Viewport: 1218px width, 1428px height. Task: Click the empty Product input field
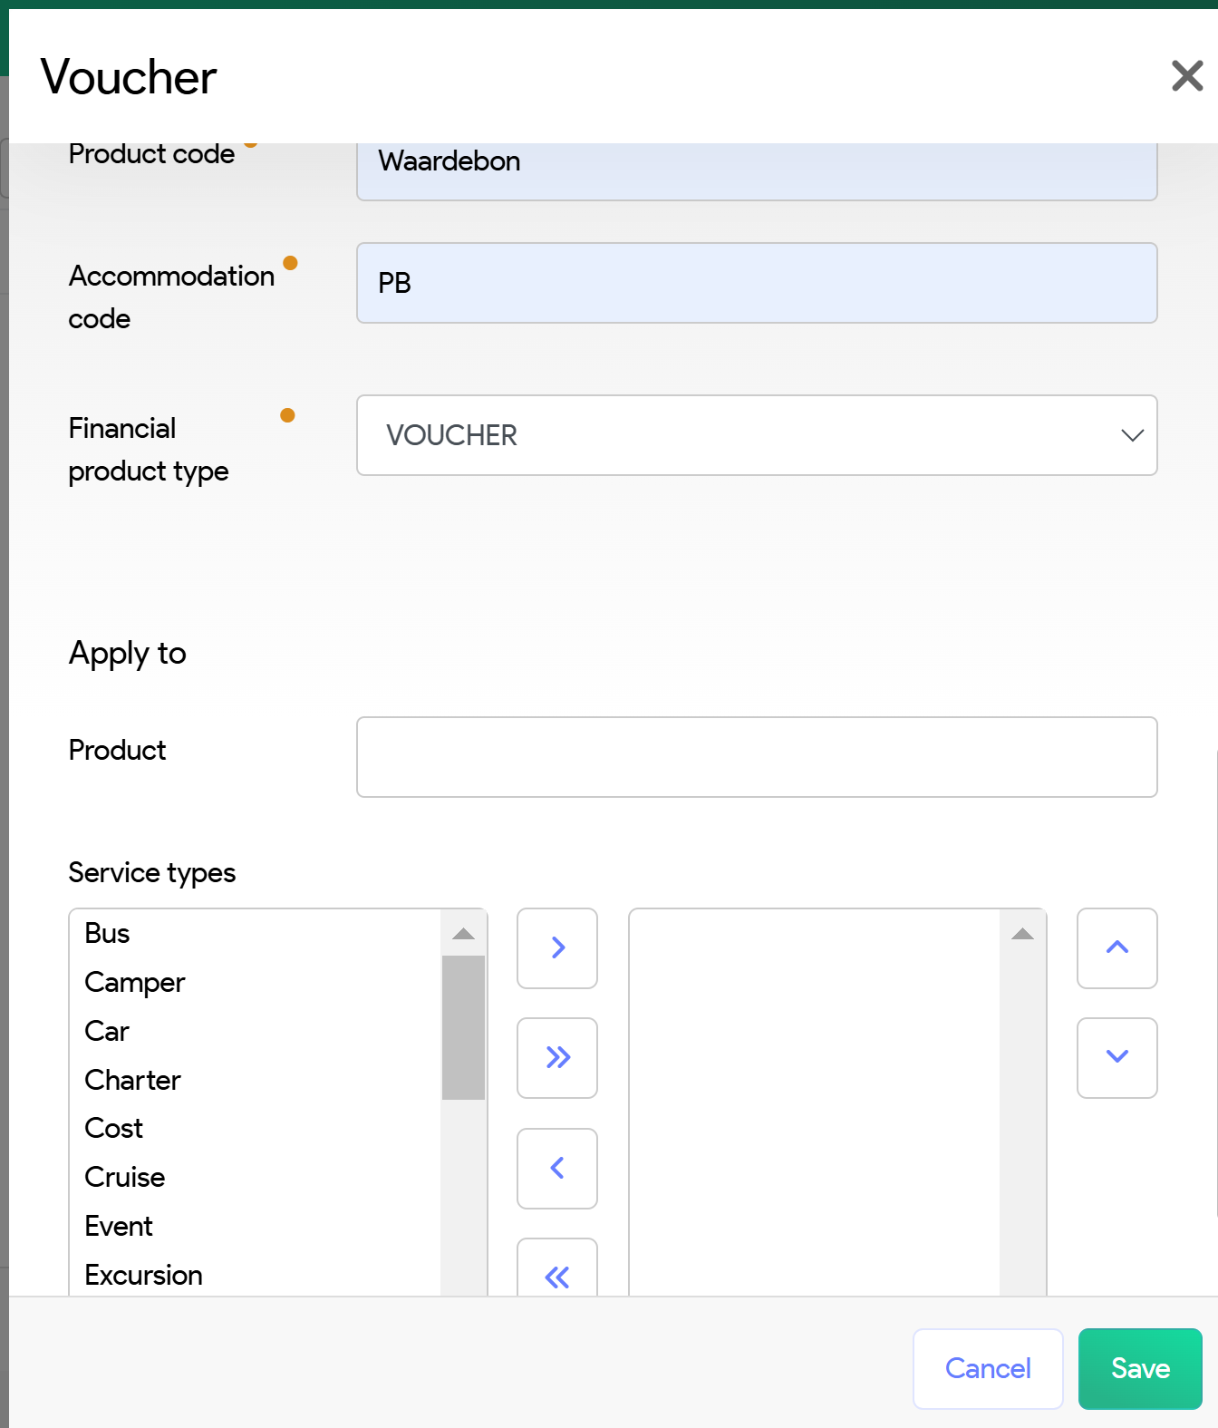click(x=757, y=757)
